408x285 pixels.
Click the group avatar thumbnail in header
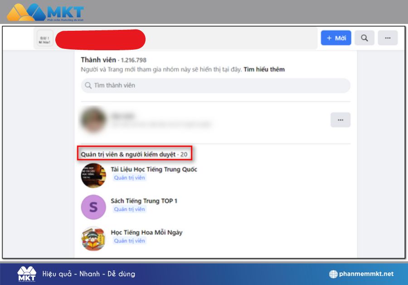(45, 38)
